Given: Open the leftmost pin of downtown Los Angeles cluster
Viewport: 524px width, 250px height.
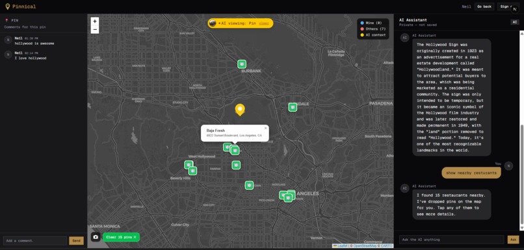Looking at the screenshot, I should 283,195.
